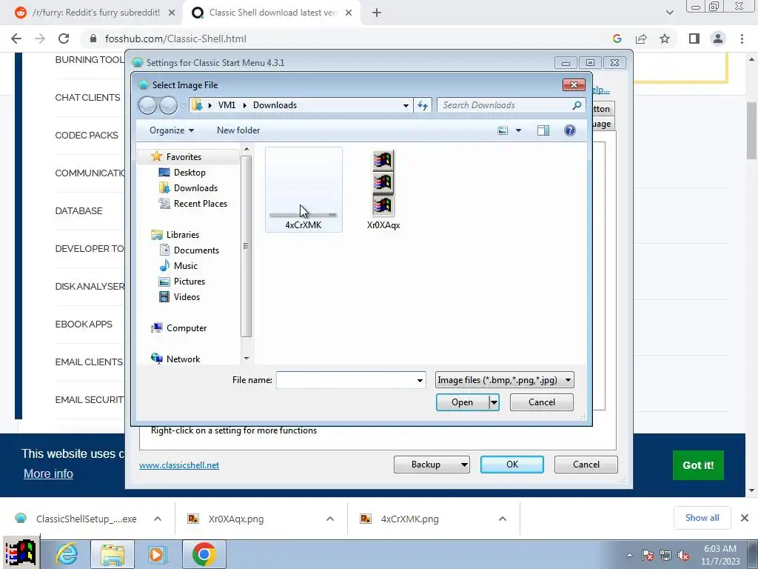758x569 pixels.
Task: Share this page icon in Chrome
Action: [x=641, y=39]
